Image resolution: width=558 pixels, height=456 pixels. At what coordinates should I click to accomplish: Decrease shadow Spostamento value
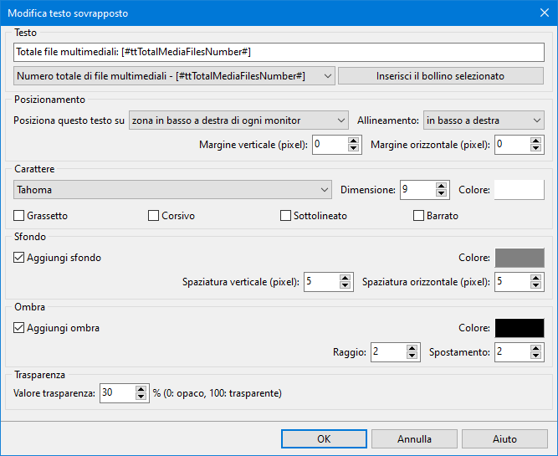click(535, 356)
